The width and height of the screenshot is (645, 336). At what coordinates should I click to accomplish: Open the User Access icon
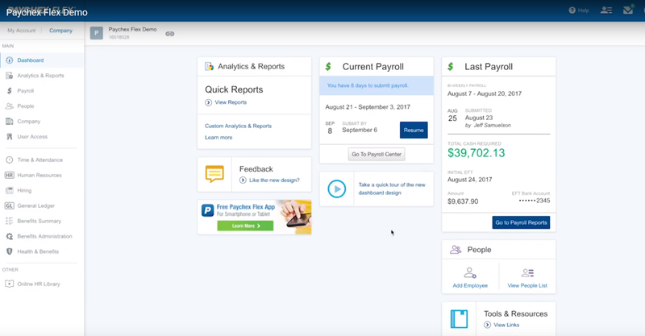[9, 136]
